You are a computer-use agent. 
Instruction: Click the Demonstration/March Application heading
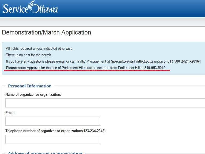coord(46,33)
